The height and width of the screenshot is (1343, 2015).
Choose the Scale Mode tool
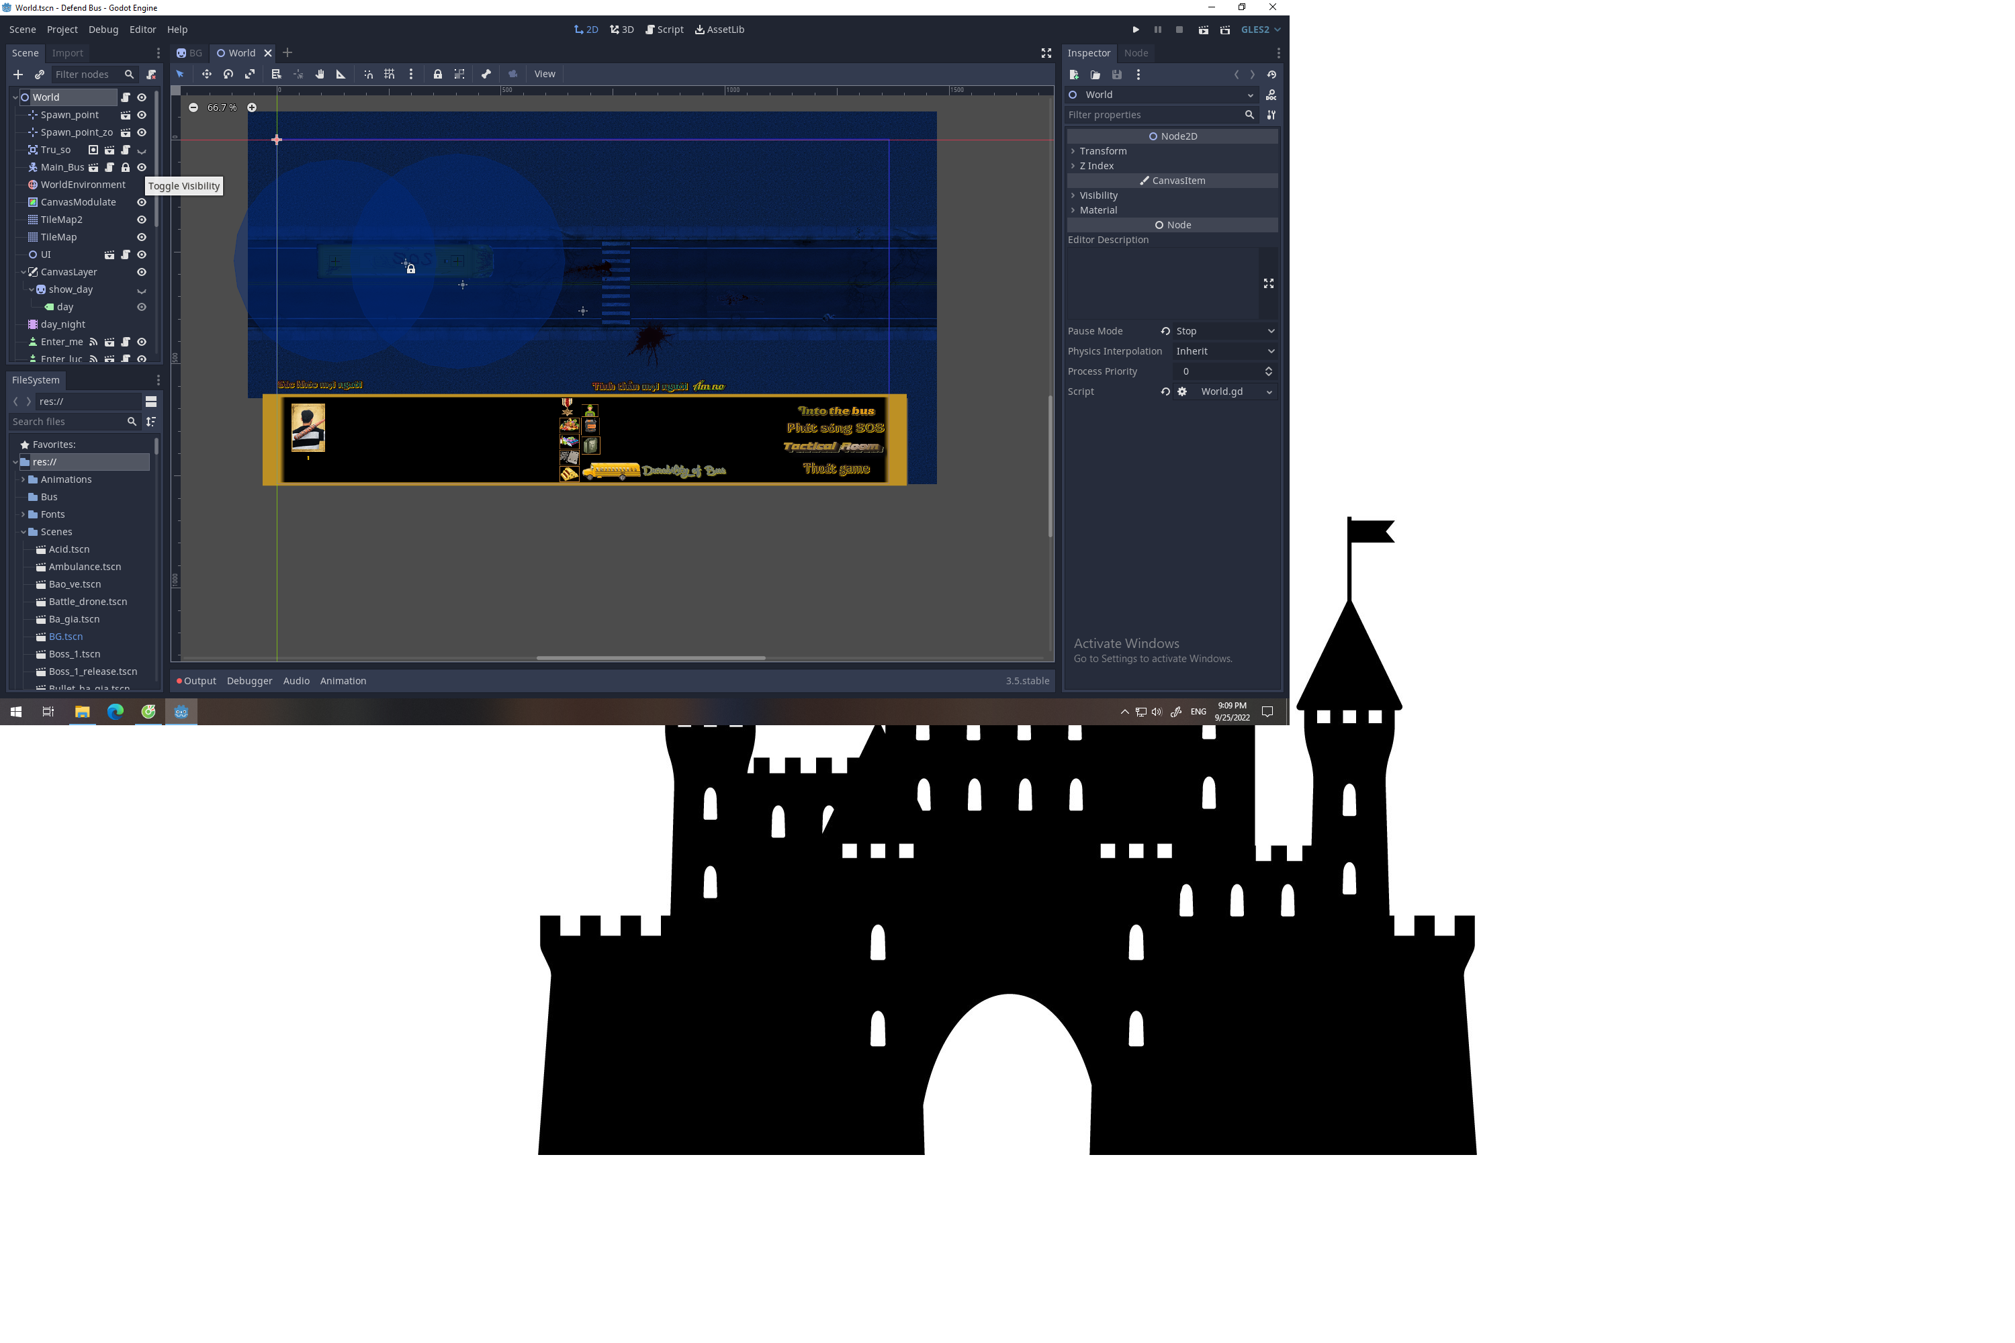249,74
